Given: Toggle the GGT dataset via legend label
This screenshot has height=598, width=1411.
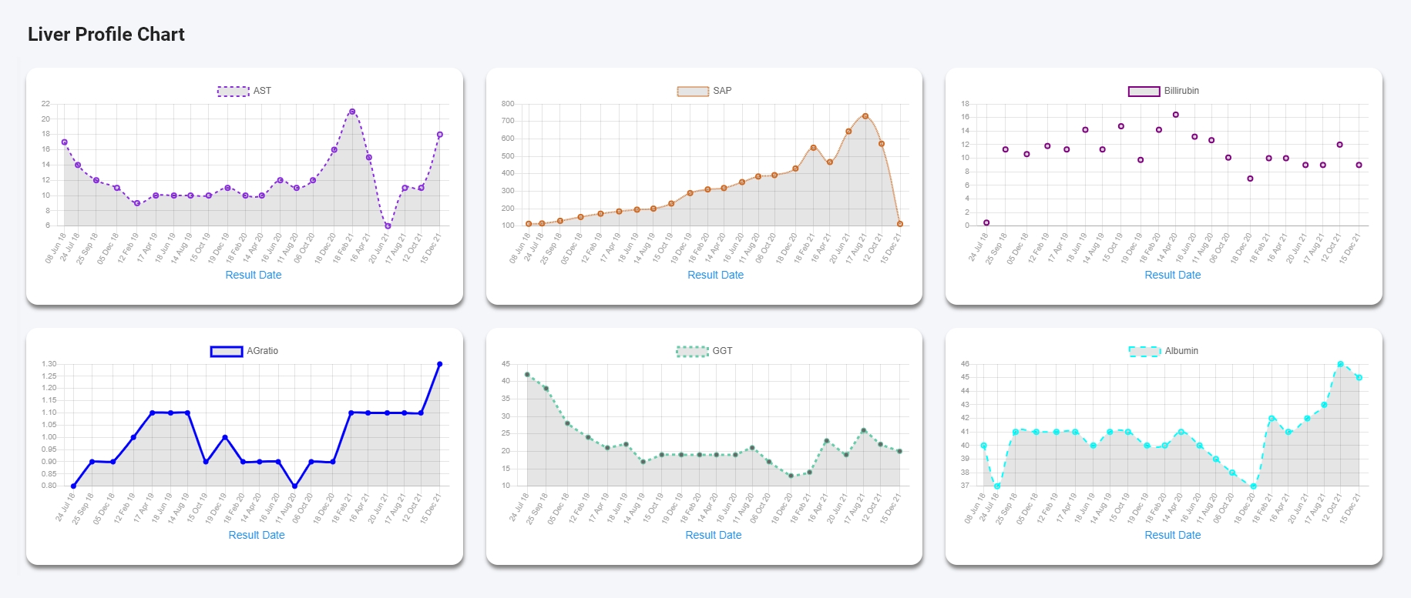Looking at the screenshot, I should pyautogui.click(x=722, y=351).
